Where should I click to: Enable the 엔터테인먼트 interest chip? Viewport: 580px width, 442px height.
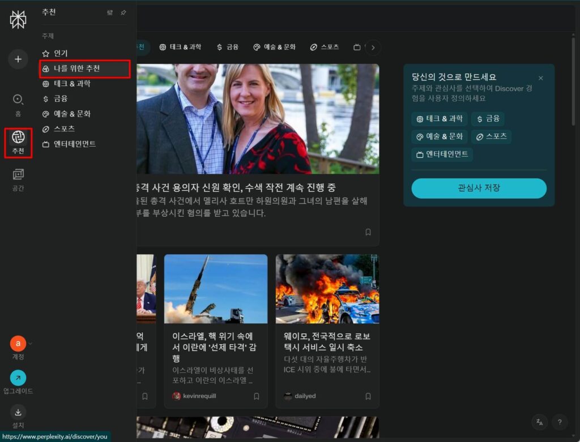coord(442,154)
